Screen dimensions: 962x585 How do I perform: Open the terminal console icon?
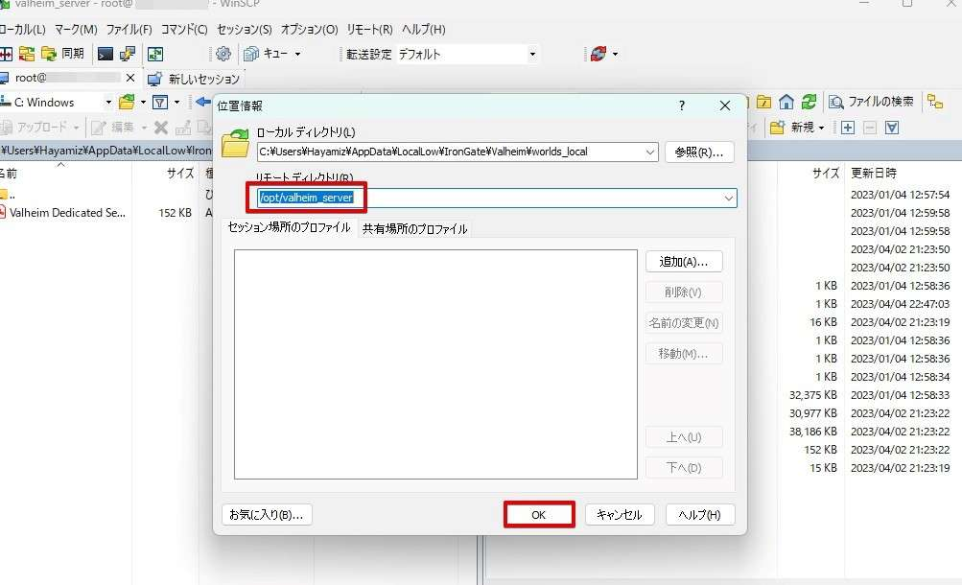[x=106, y=54]
